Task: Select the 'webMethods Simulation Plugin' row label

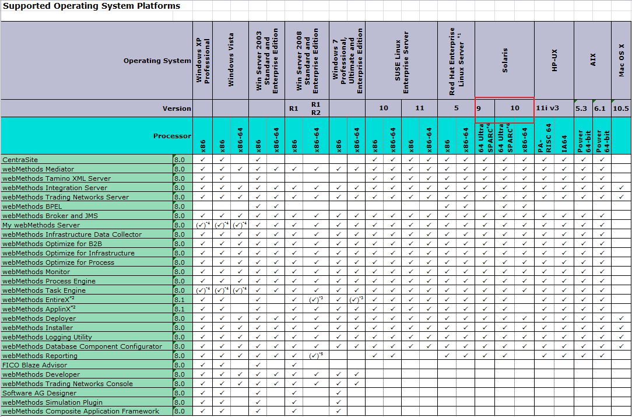Action: tap(87, 402)
